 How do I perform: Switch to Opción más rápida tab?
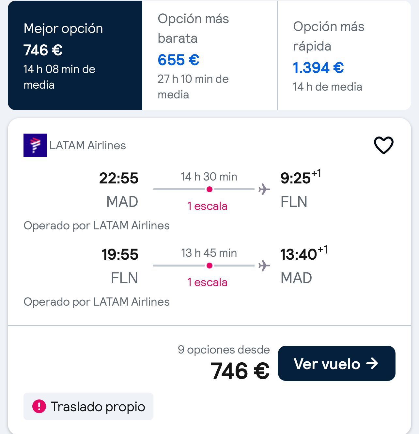click(x=344, y=55)
